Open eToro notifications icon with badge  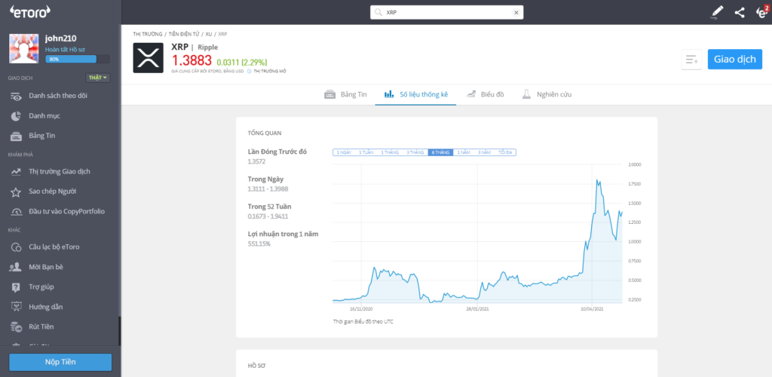point(761,12)
